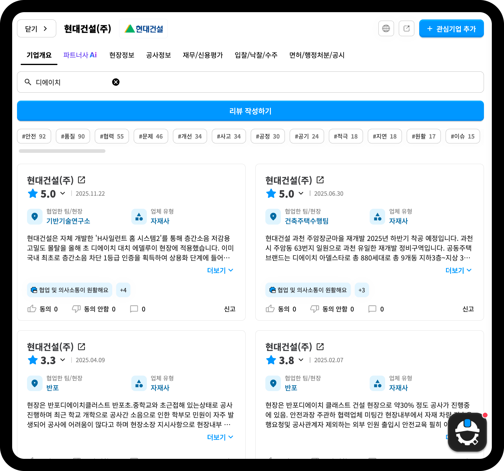Open 기반기술연구소 team link
Viewport: 504px width, 471px height.
pos(68,221)
